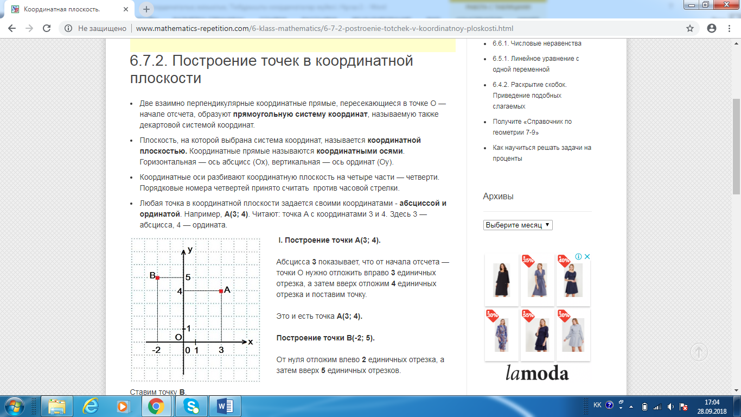Open link 6.5.1. Линейное уравнение
The image size is (741, 417).
[536, 64]
